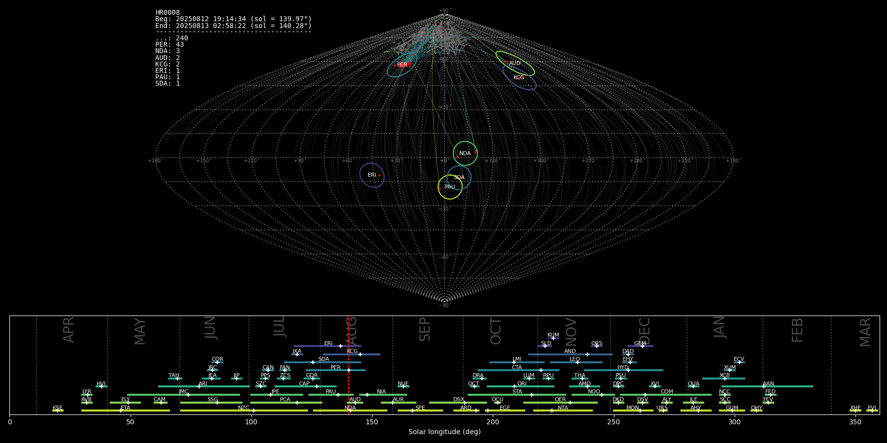Select the AUD radiant ellipse on sky map

(x=515, y=63)
